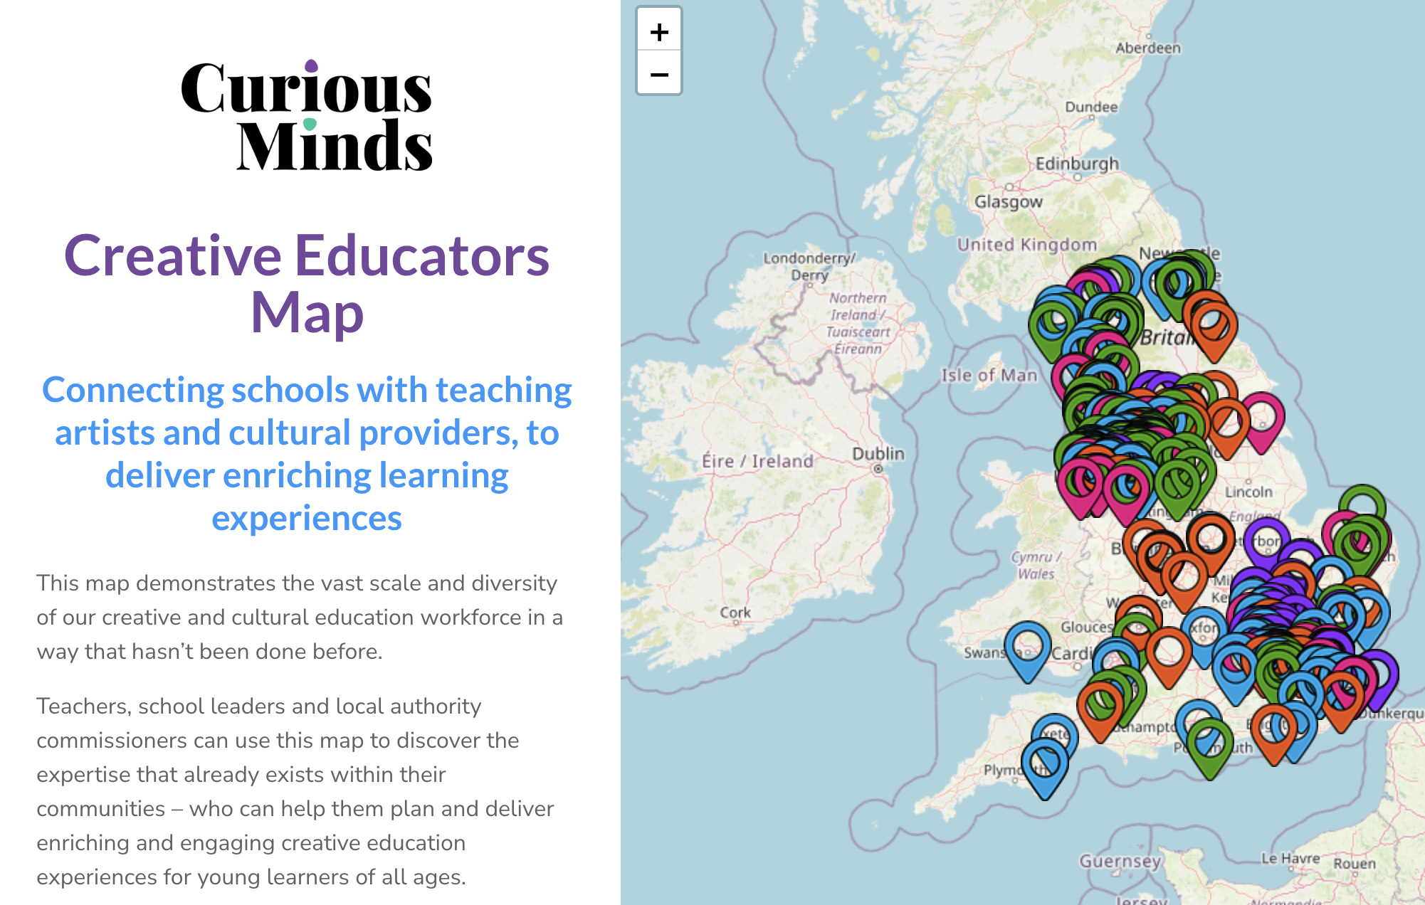Screen dimensions: 1425x905
Task: Click the Dundee map label
Action: pyautogui.click(x=1091, y=107)
